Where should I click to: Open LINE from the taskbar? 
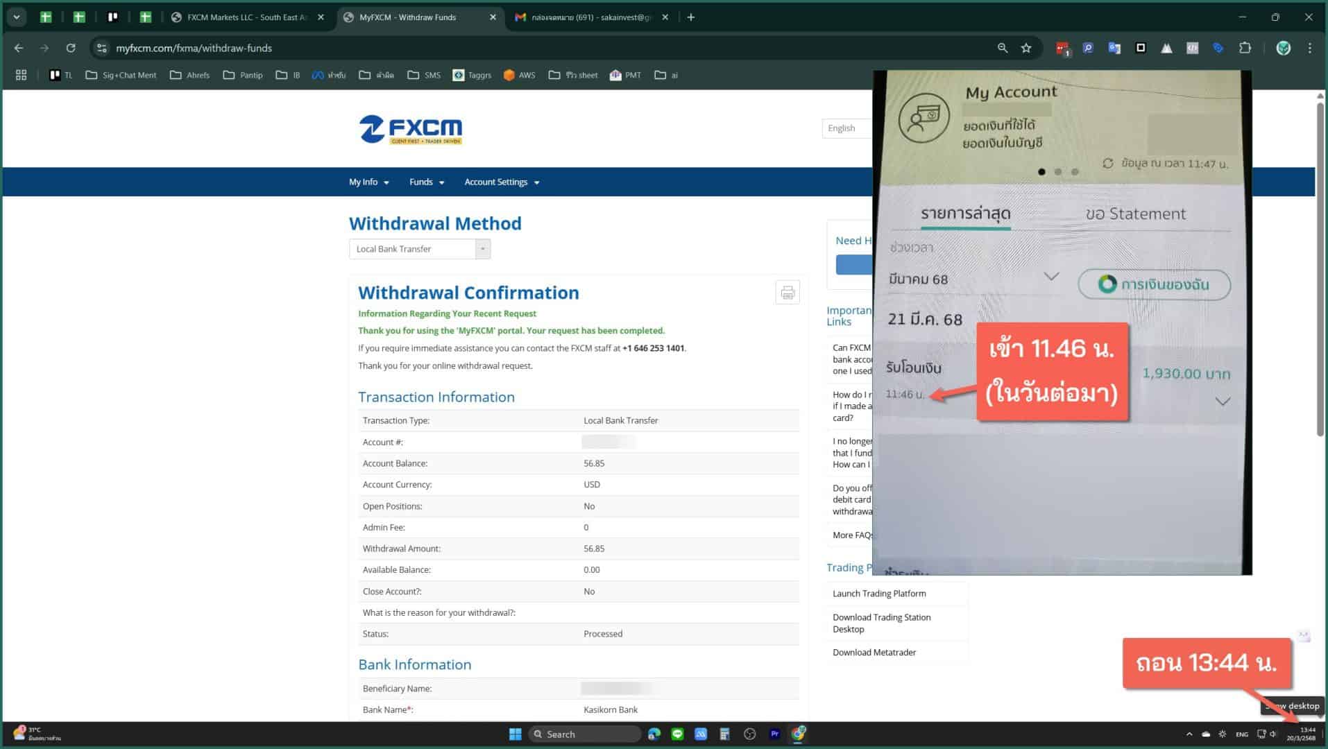tap(677, 734)
